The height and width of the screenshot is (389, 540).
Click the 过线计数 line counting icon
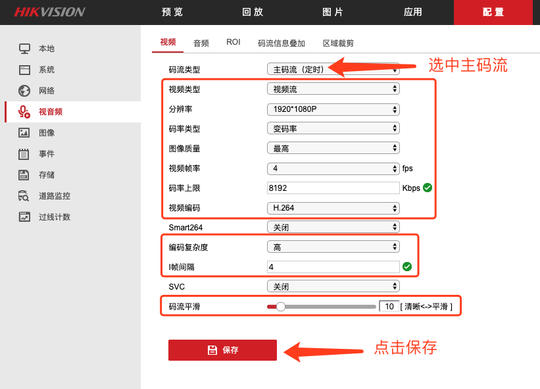24,217
